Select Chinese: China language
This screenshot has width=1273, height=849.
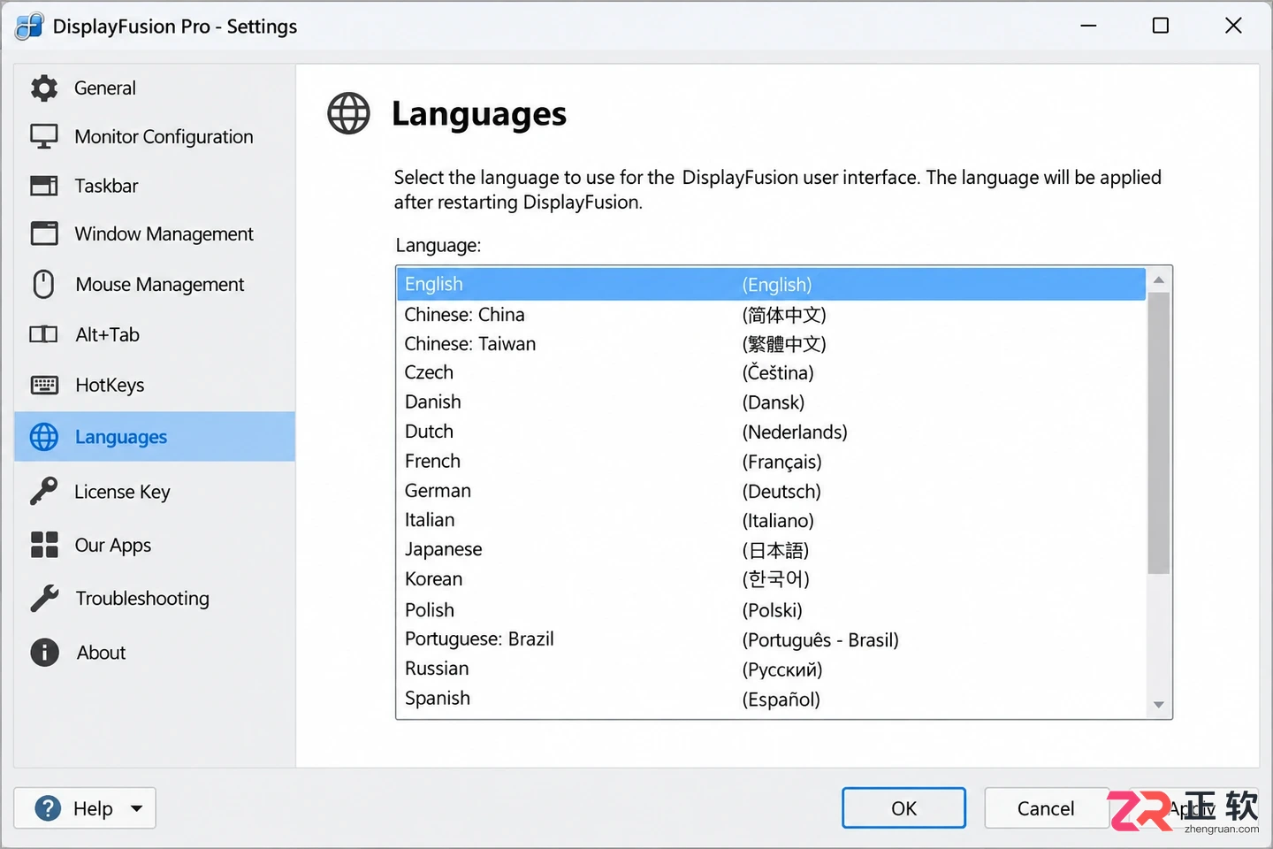coord(771,315)
